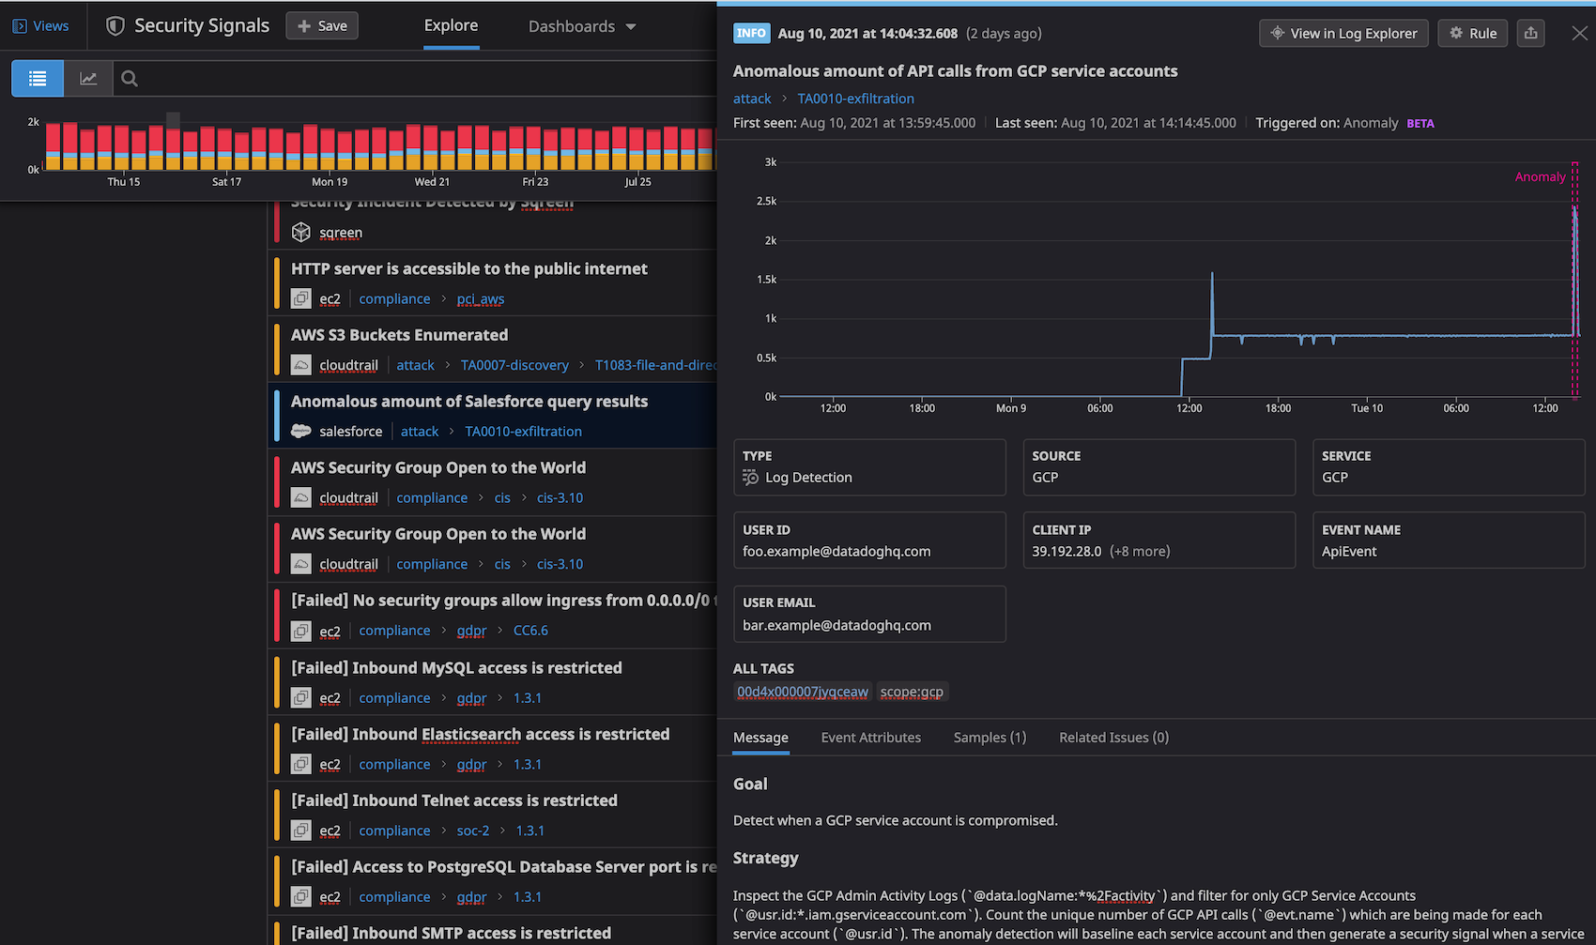This screenshot has height=945, width=1596.
Task: Open the Views sidebar icon
Action: (x=20, y=25)
